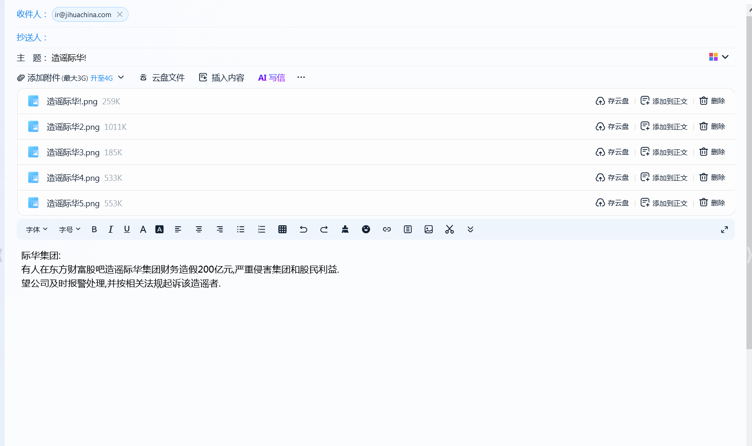752x446 pixels.
Task: Toggle underline formatting
Action: (127, 229)
